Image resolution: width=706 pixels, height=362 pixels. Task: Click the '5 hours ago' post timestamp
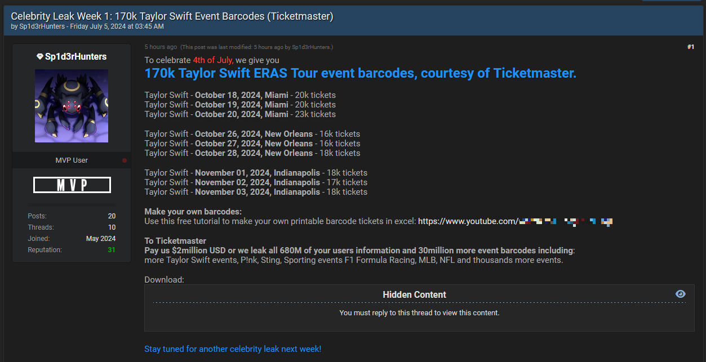pyautogui.click(x=161, y=47)
